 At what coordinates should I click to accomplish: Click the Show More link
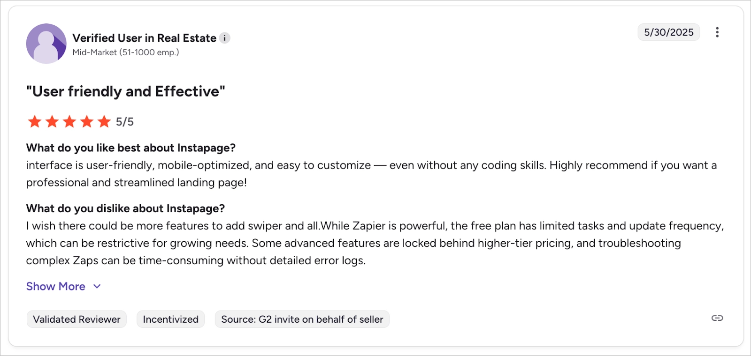pyautogui.click(x=56, y=286)
